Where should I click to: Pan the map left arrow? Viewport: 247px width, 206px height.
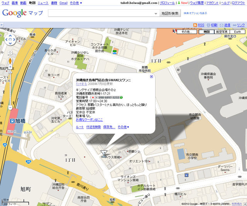click(7, 40)
